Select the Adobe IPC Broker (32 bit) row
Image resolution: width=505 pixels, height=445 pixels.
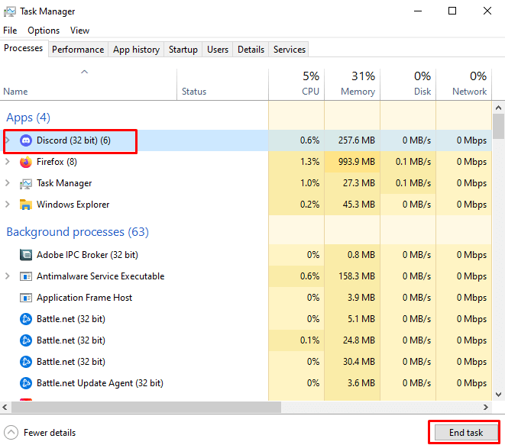(246, 255)
